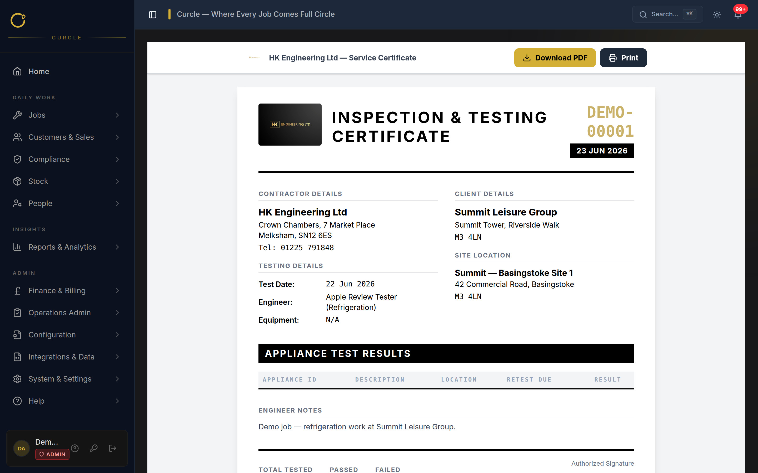Expand Reports & Analytics chevron
Viewport: 758px width, 473px height.
pos(117,247)
